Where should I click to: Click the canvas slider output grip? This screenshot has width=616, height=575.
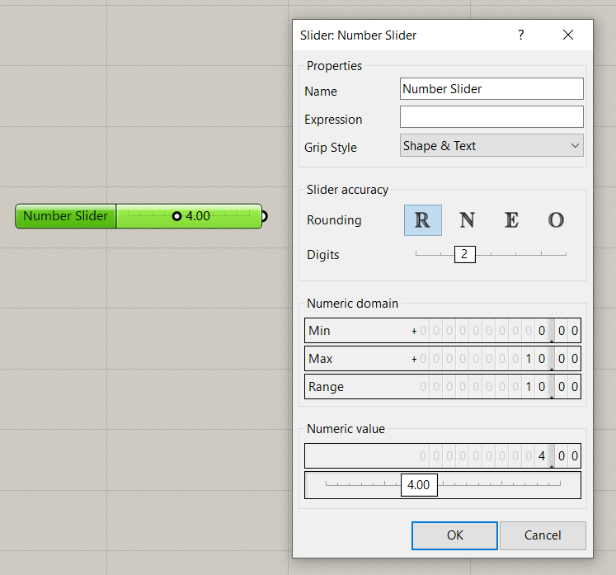coord(264,216)
